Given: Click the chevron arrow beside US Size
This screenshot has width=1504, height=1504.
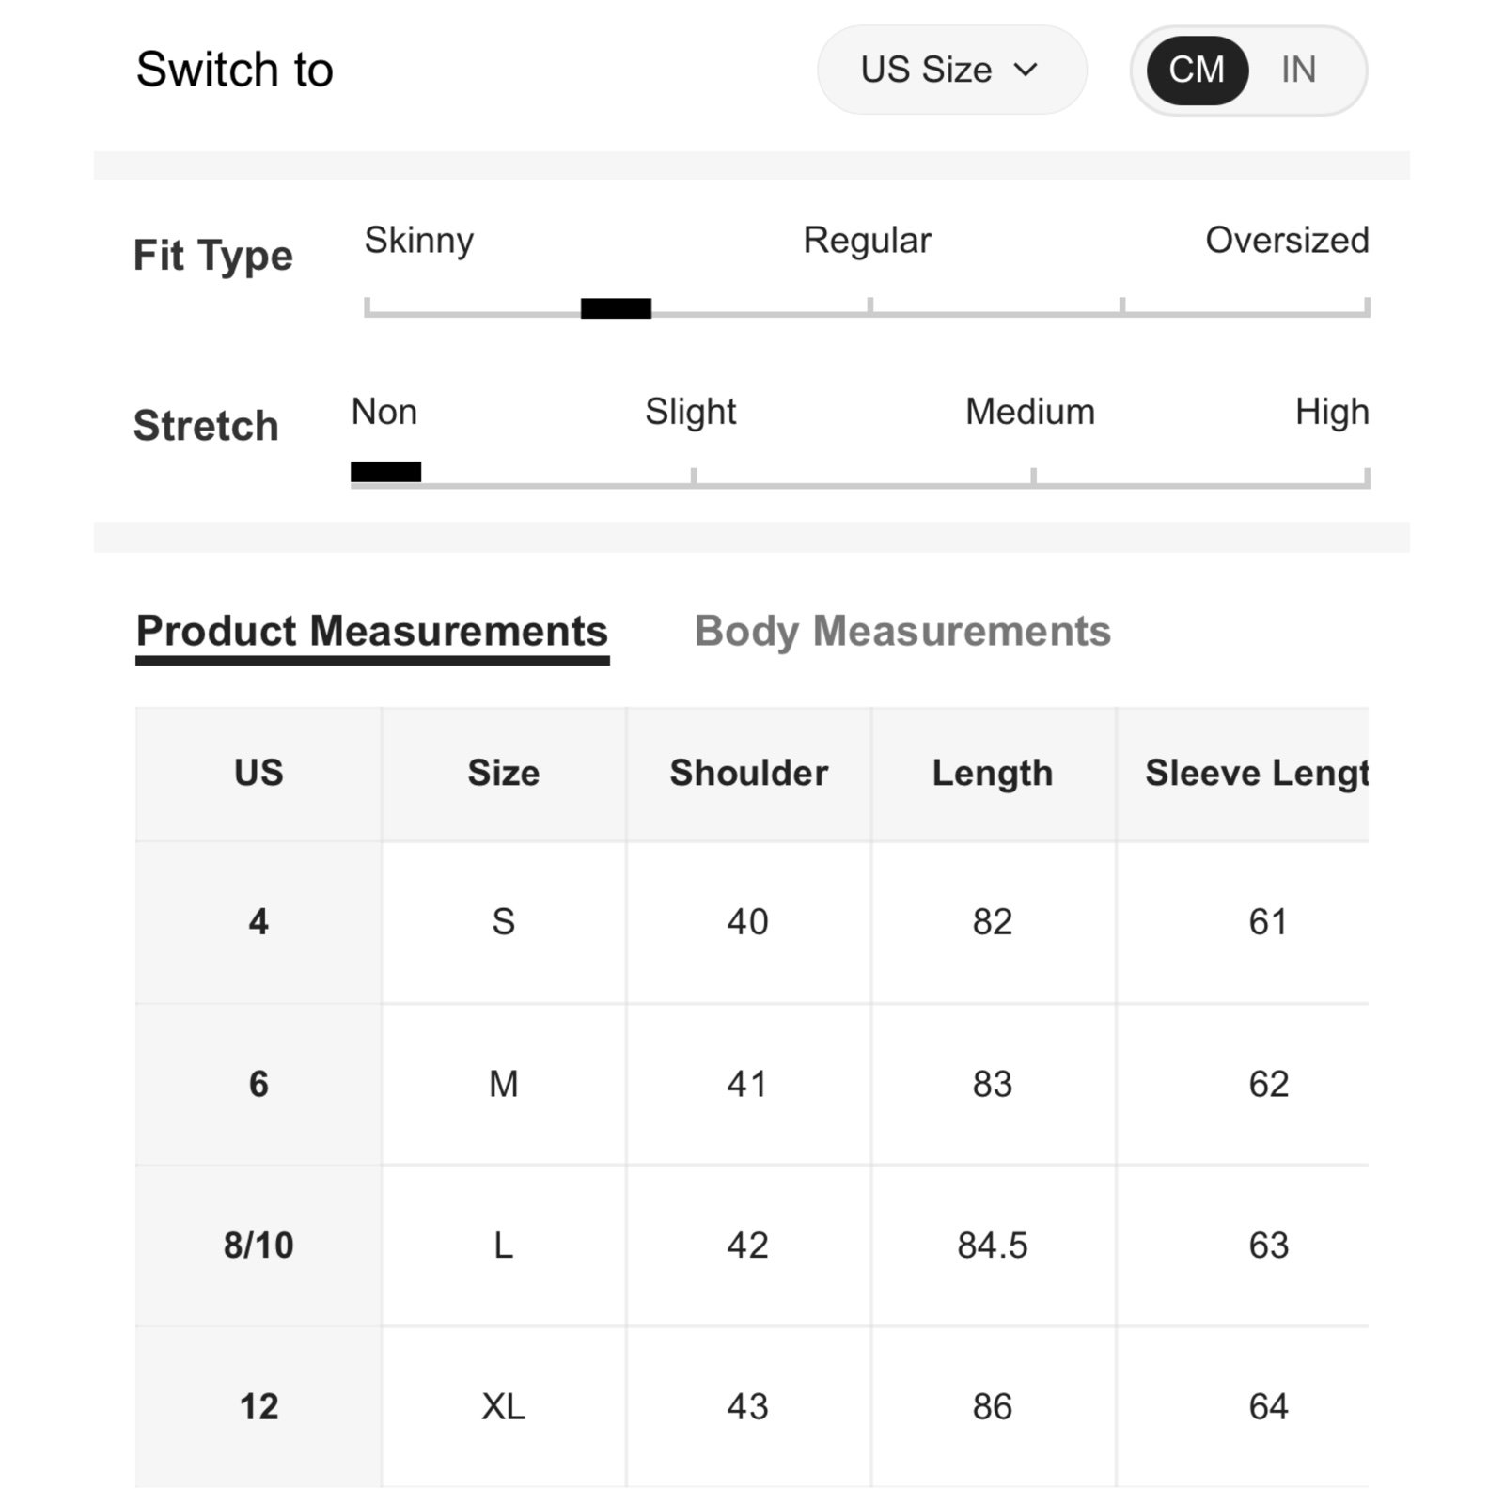Looking at the screenshot, I should pyautogui.click(x=1026, y=70).
